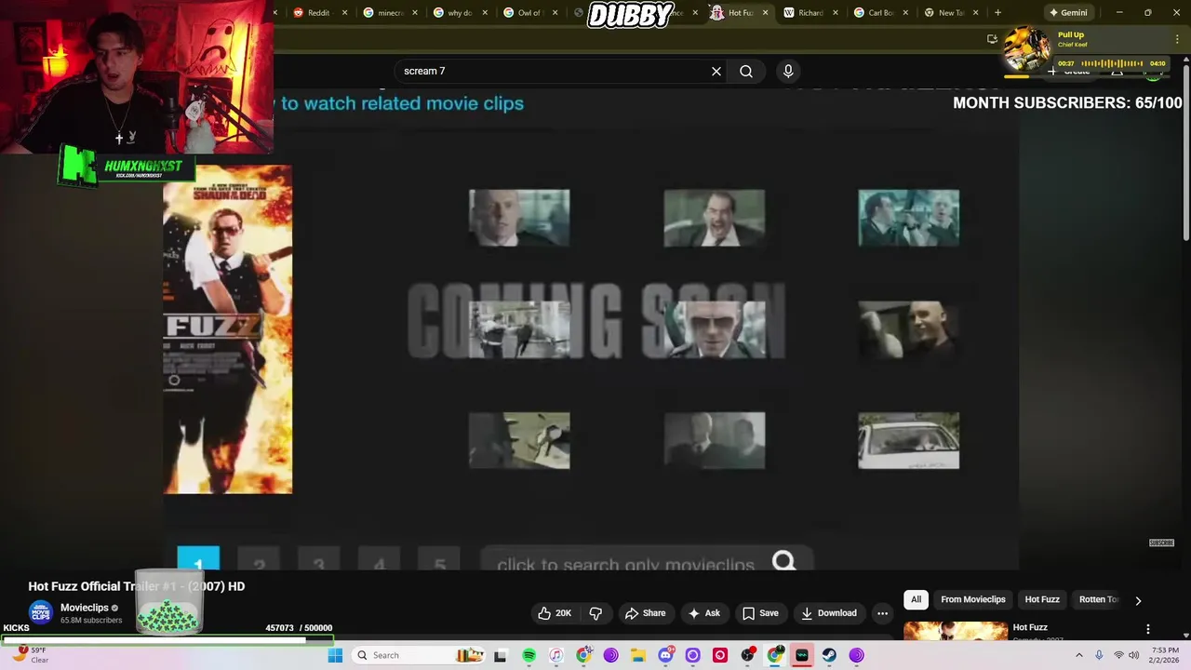This screenshot has width=1191, height=670.
Task: Click the taskbar microphone tray icon
Action: [1099, 655]
